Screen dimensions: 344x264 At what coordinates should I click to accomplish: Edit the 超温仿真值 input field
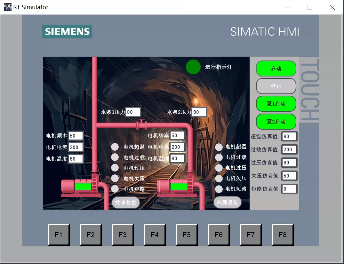tap(289, 136)
